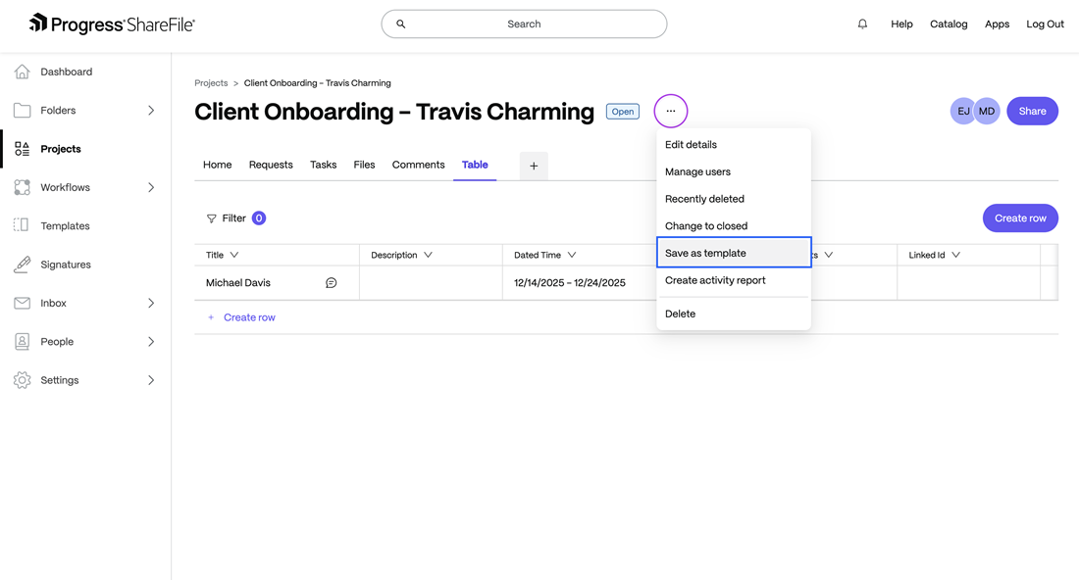
Task: Click the Signatures pen icon
Action: 23,265
